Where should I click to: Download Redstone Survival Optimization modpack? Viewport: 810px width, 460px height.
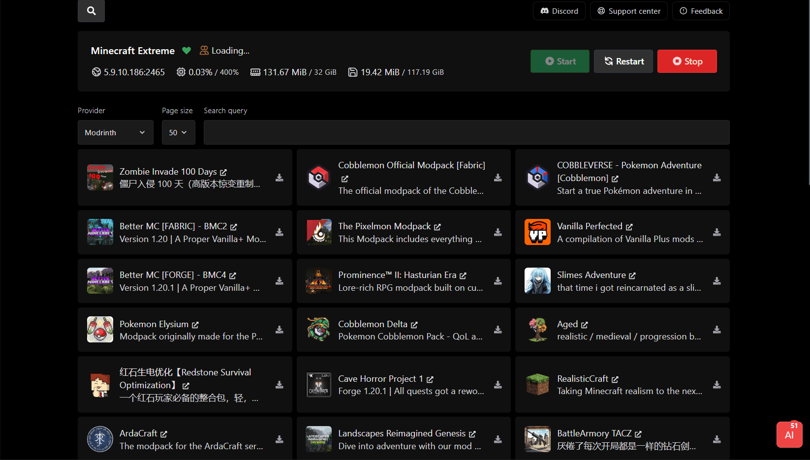point(280,385)
